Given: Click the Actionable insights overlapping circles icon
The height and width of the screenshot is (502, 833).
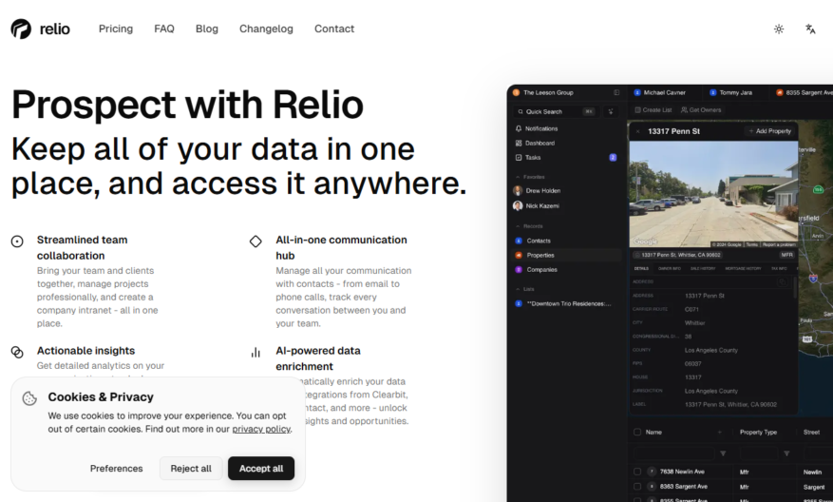Looking at the screenshot, I should coord(17,352).
